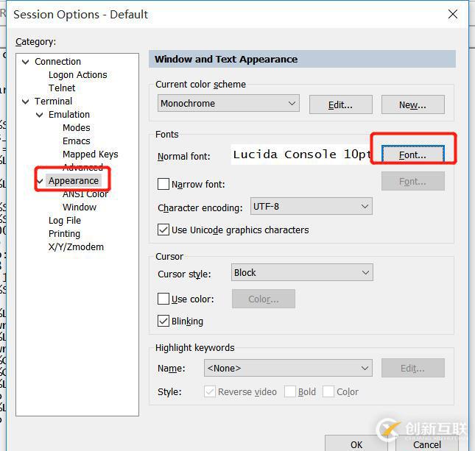The image size is (475, 451).
Task: Click New... color scheme button
Action: point(413,104)
